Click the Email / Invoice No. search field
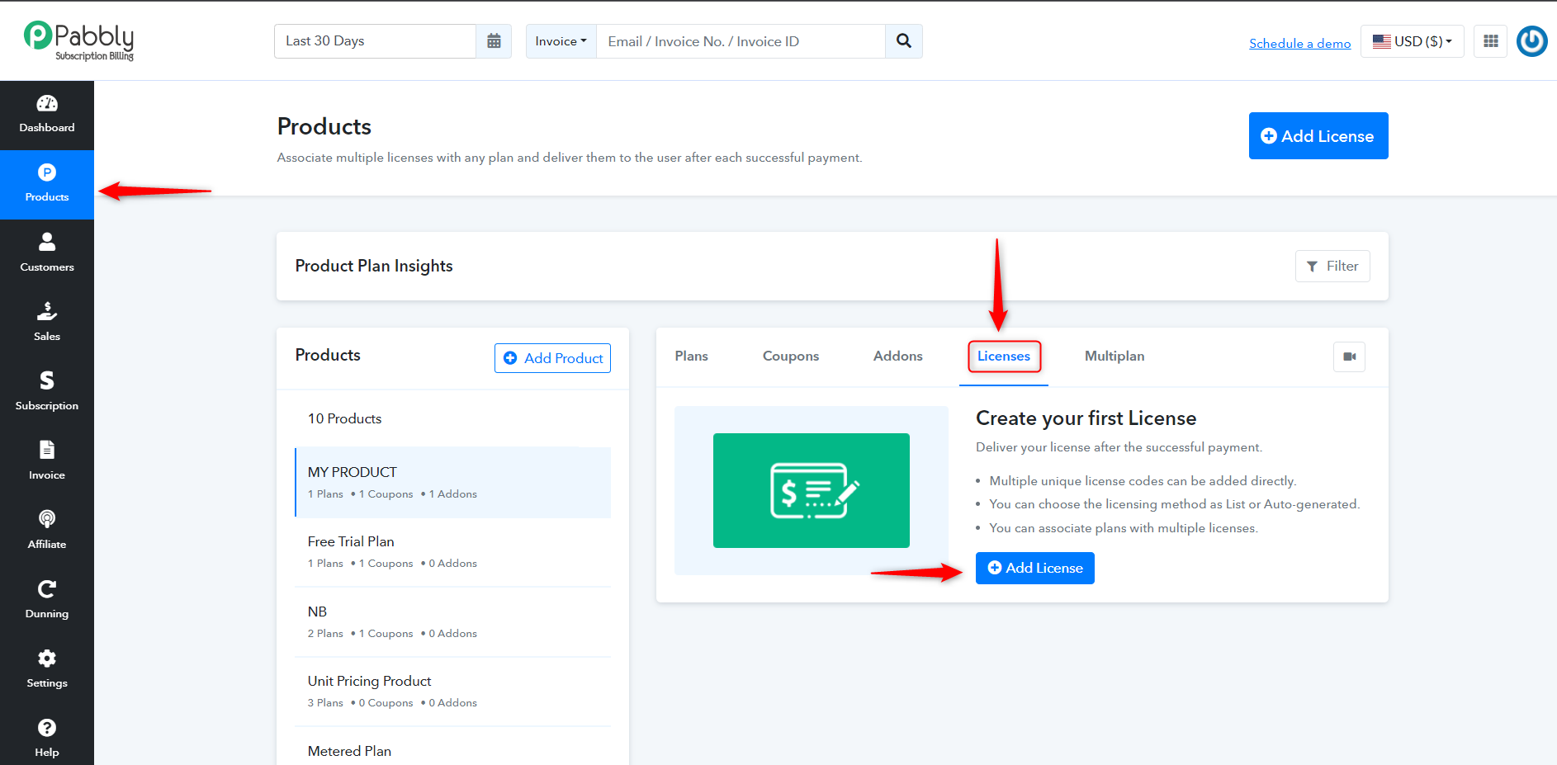This screenshot has height=765, width=1557. (x=741, y=41)
